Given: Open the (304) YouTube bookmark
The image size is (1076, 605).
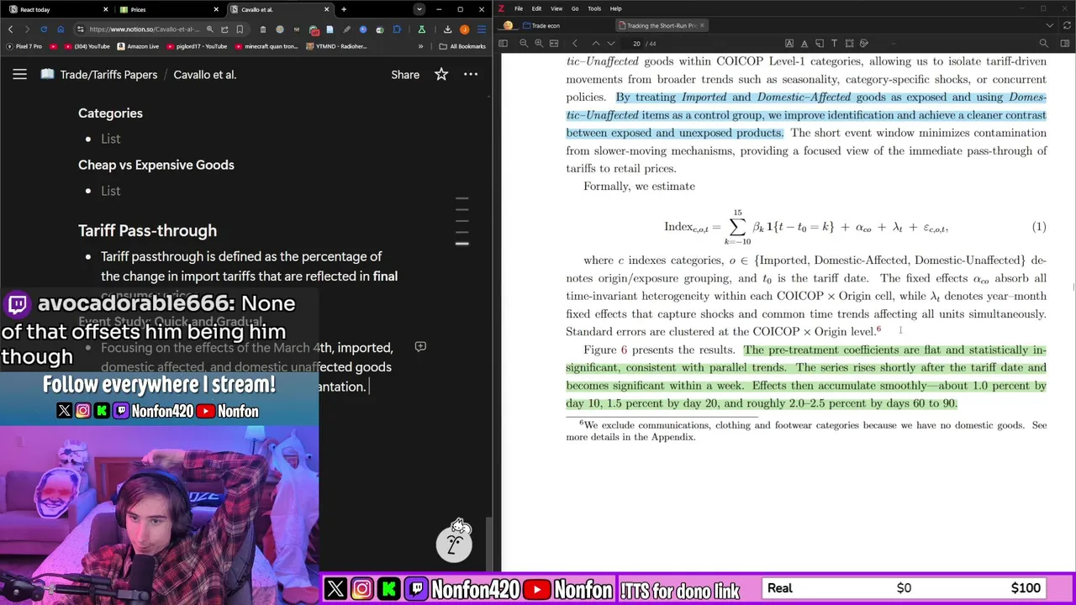Looking at the screenshot, I should 87,46.
